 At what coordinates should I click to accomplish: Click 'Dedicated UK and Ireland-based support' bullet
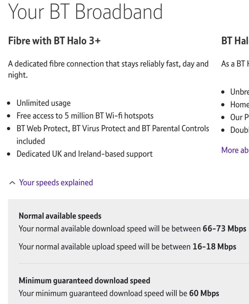pyautogui.click(x=85, y=154)
